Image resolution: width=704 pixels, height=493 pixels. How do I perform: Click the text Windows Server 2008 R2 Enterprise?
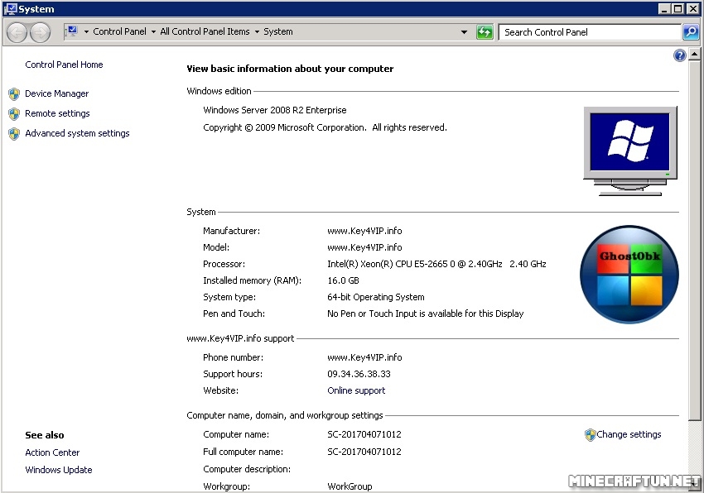coord(275,110)
